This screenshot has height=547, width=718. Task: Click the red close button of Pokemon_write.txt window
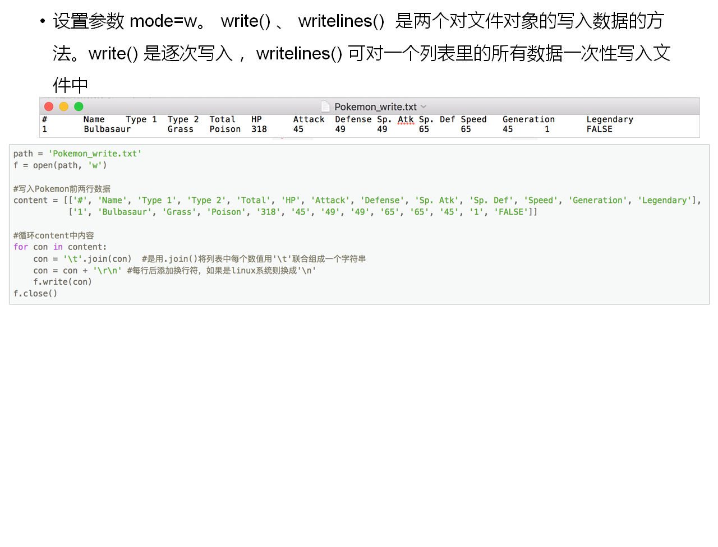pyautogui.click(x=49, y=106)
